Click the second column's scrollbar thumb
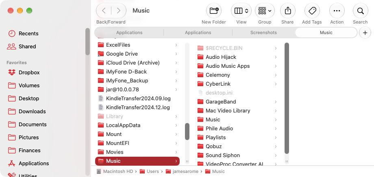This screenshot has height=177, width=374. click(287, 98)
